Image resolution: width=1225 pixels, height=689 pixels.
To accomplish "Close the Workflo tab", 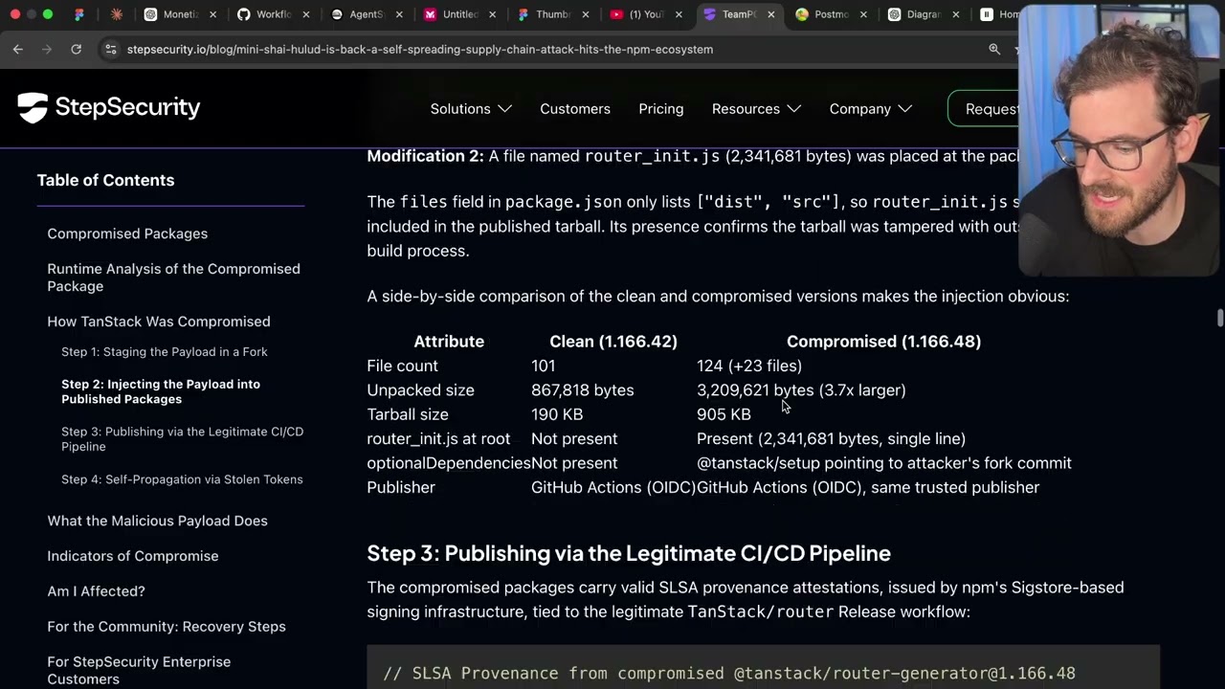I will tap(307, 14).
